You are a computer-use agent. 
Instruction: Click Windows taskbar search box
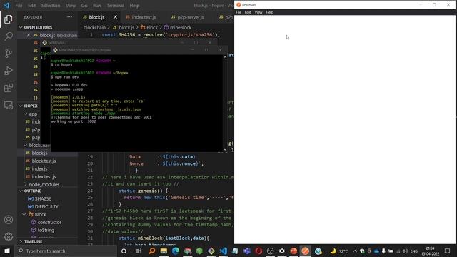pyautogui.click(x=66, y=251)
